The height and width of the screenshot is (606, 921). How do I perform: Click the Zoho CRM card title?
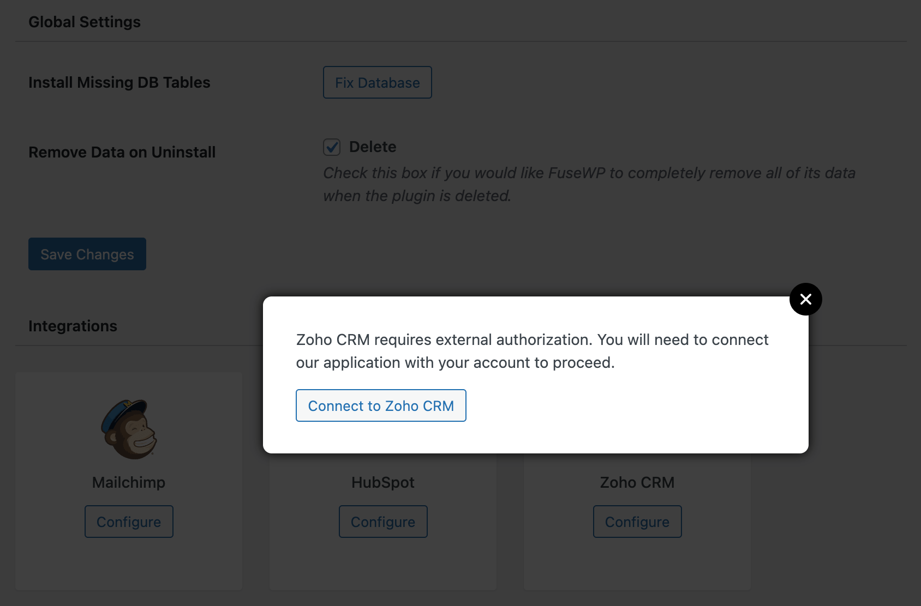point(637,482)
